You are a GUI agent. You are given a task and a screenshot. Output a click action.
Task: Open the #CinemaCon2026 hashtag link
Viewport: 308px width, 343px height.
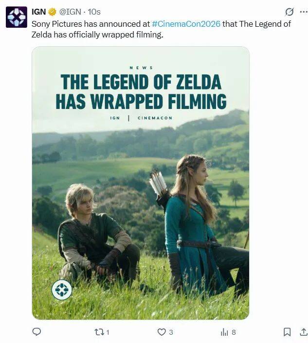click(186, 24)
